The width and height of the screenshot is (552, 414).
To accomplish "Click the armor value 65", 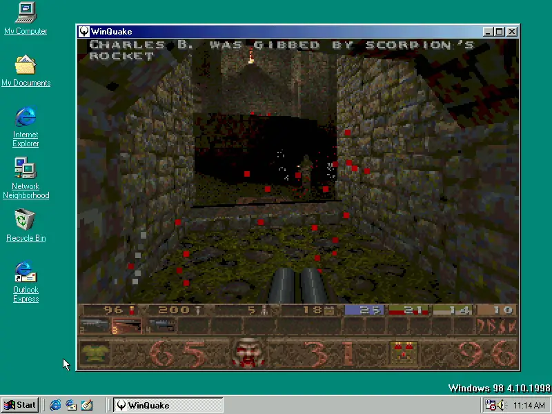I will tap(179, 353).
